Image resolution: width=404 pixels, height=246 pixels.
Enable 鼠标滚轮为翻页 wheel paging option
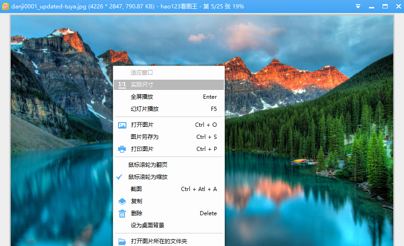[169, 164]
